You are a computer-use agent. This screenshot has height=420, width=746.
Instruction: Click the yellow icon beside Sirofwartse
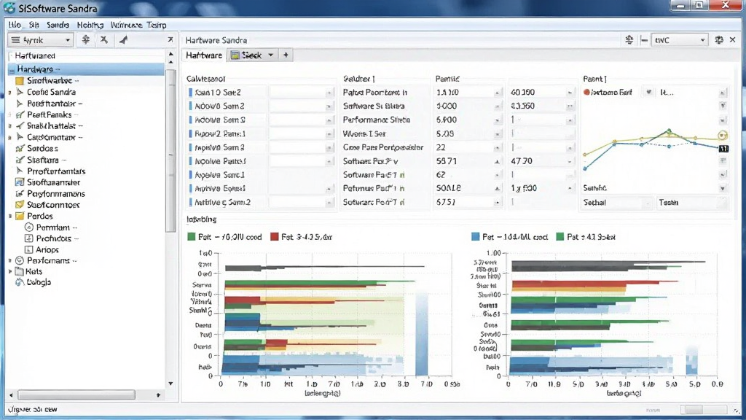pos(20,80)
